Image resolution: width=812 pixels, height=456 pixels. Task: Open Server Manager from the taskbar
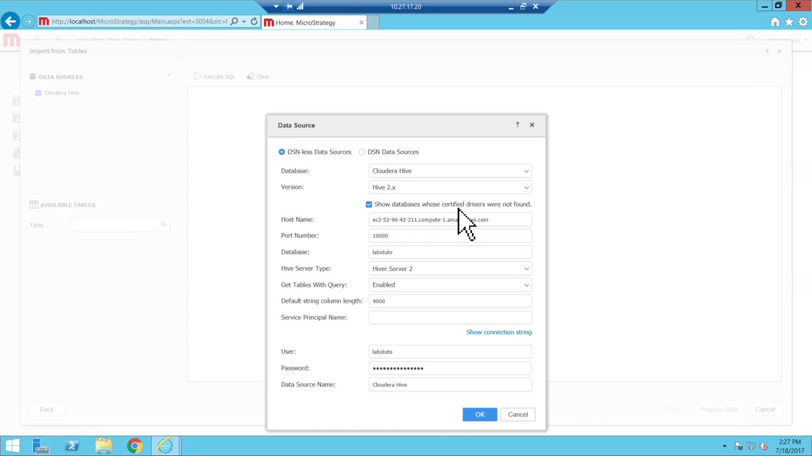[x=41, y=446]
